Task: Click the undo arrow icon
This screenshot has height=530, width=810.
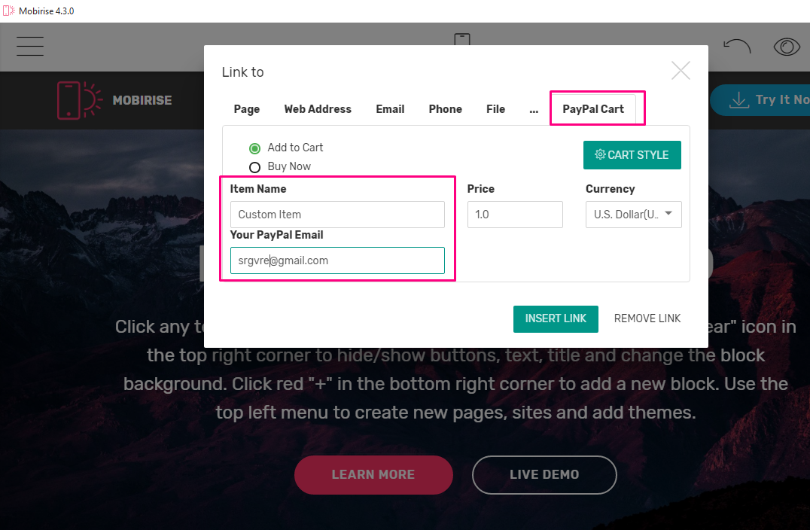Action: (x=737, y=47)
